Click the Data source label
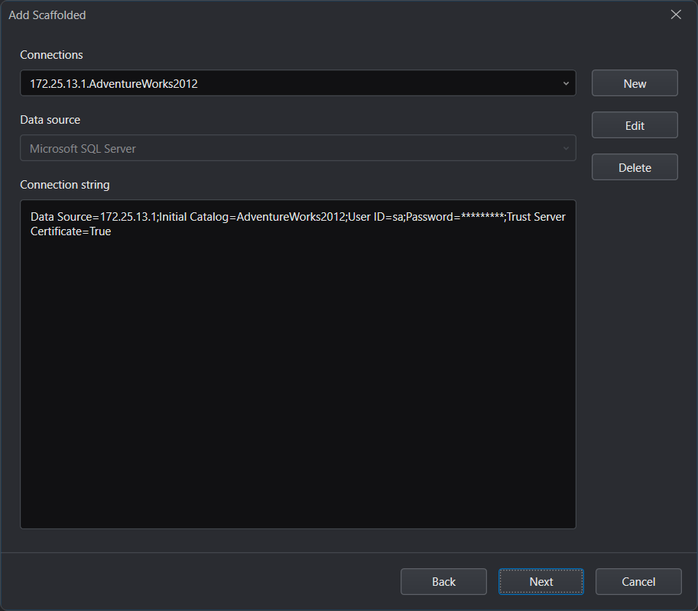Screen dimensions: 698x611 pyautogui.click(x=50, y=120)
